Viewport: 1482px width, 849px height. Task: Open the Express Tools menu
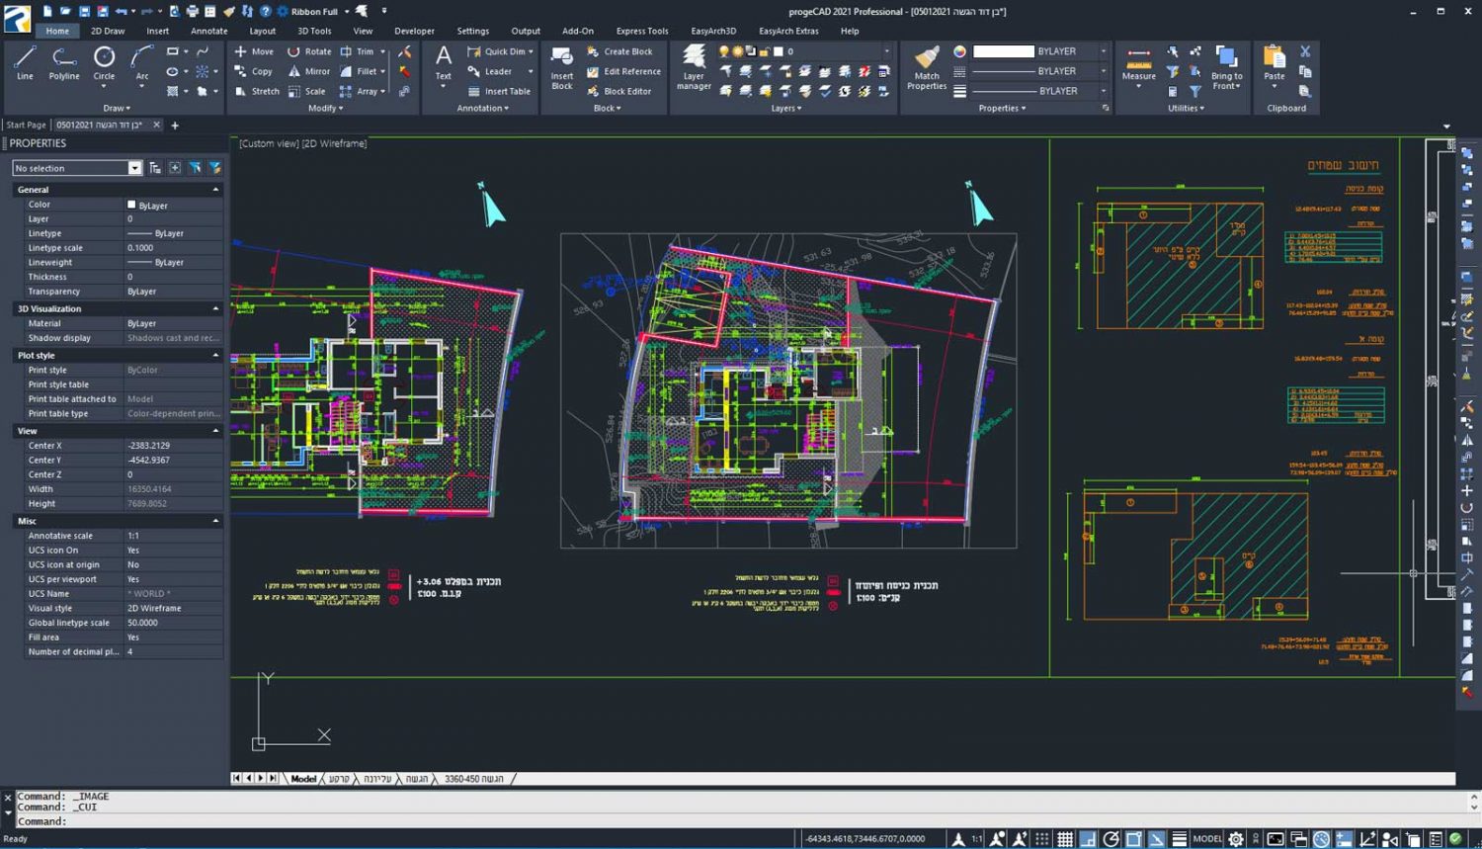[x=641, y=31]
